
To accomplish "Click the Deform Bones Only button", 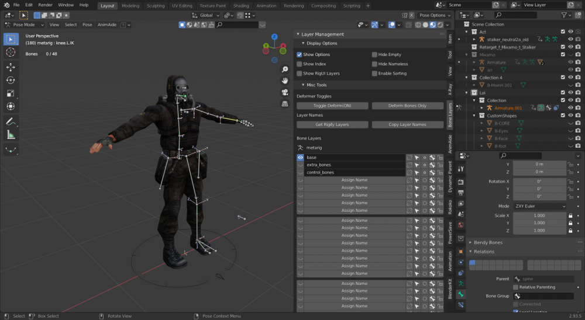I will 407,106.
